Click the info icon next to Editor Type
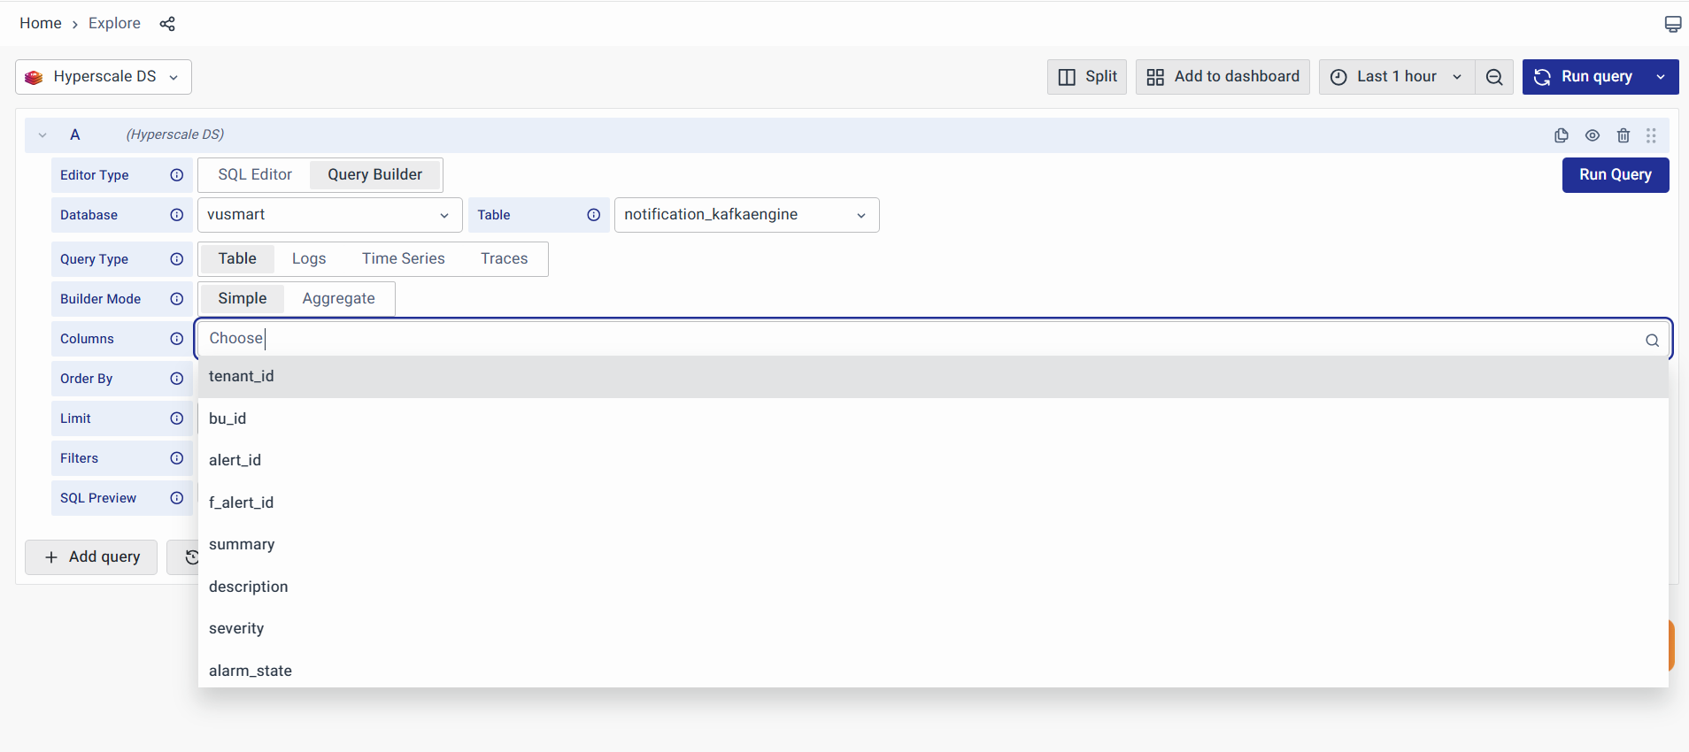Image resolution: width=1689 pixels, height=752 pixels. pos(177,175)
